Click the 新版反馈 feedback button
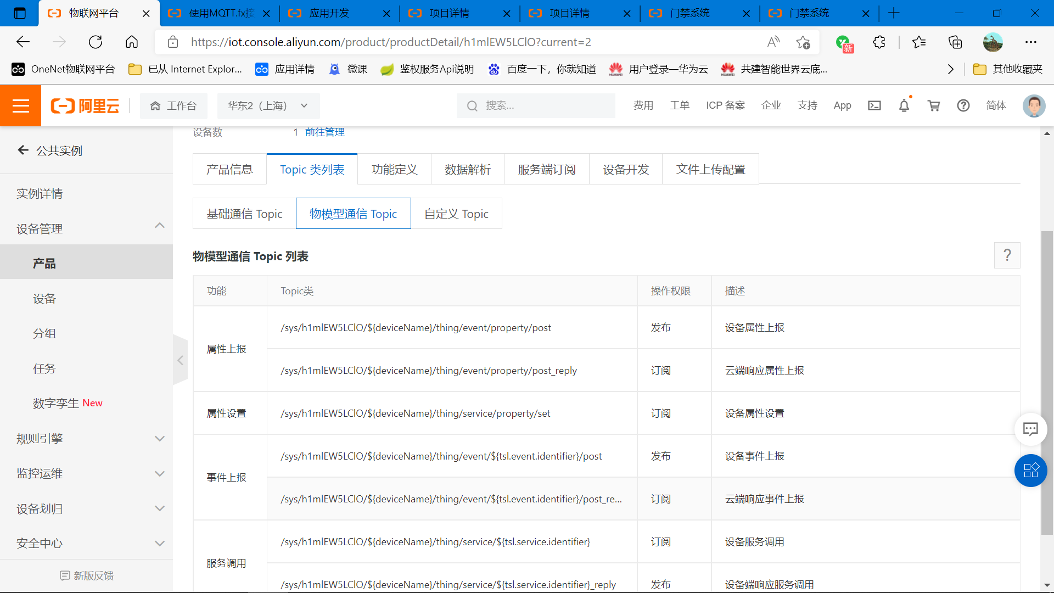This screenshot has width=1054, height=593. click(x=86, y=575)
